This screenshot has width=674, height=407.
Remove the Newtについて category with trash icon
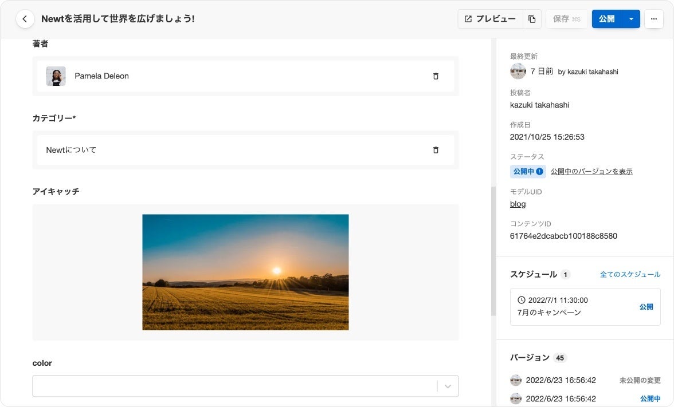click(x=436, y=150)
